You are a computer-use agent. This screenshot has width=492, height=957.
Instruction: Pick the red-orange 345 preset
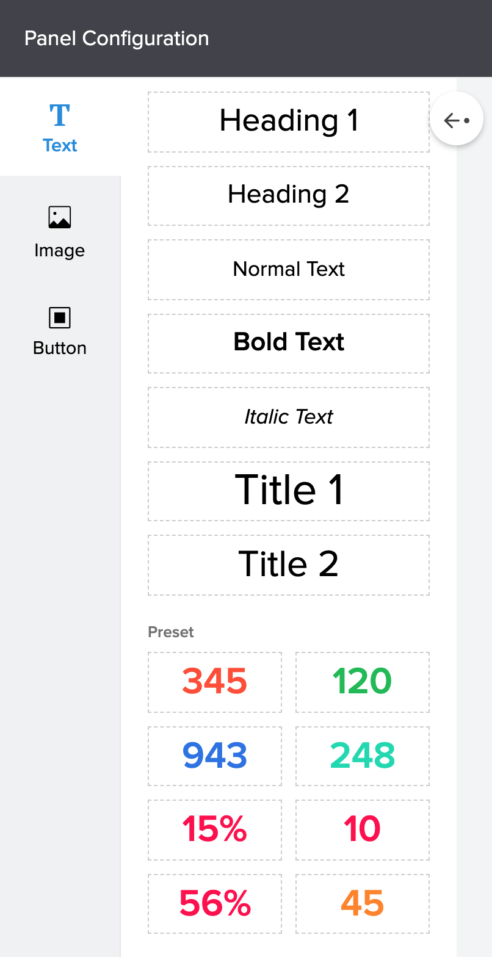pos(215,682)
